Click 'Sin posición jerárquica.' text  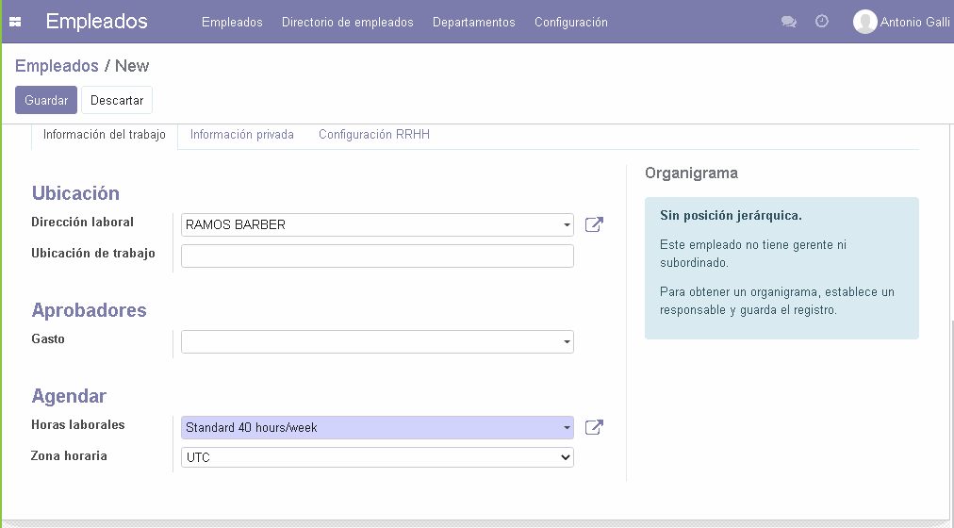point(731,215)
